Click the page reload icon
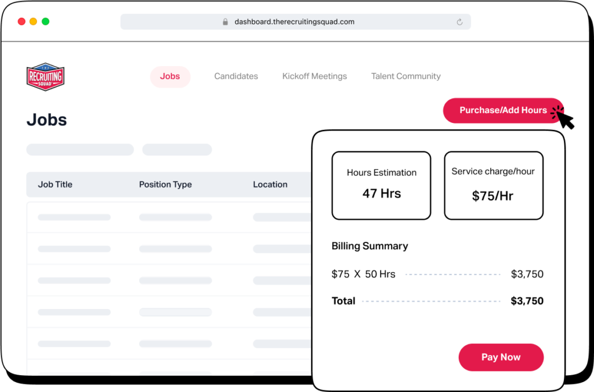This screenshot has width=594, height=392. click(459, 21)
